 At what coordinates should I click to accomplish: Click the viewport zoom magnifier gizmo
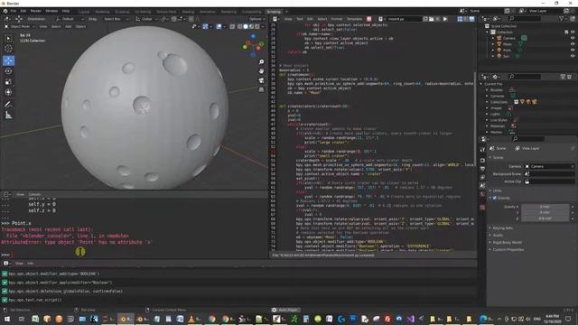click(x=261, y=62)
